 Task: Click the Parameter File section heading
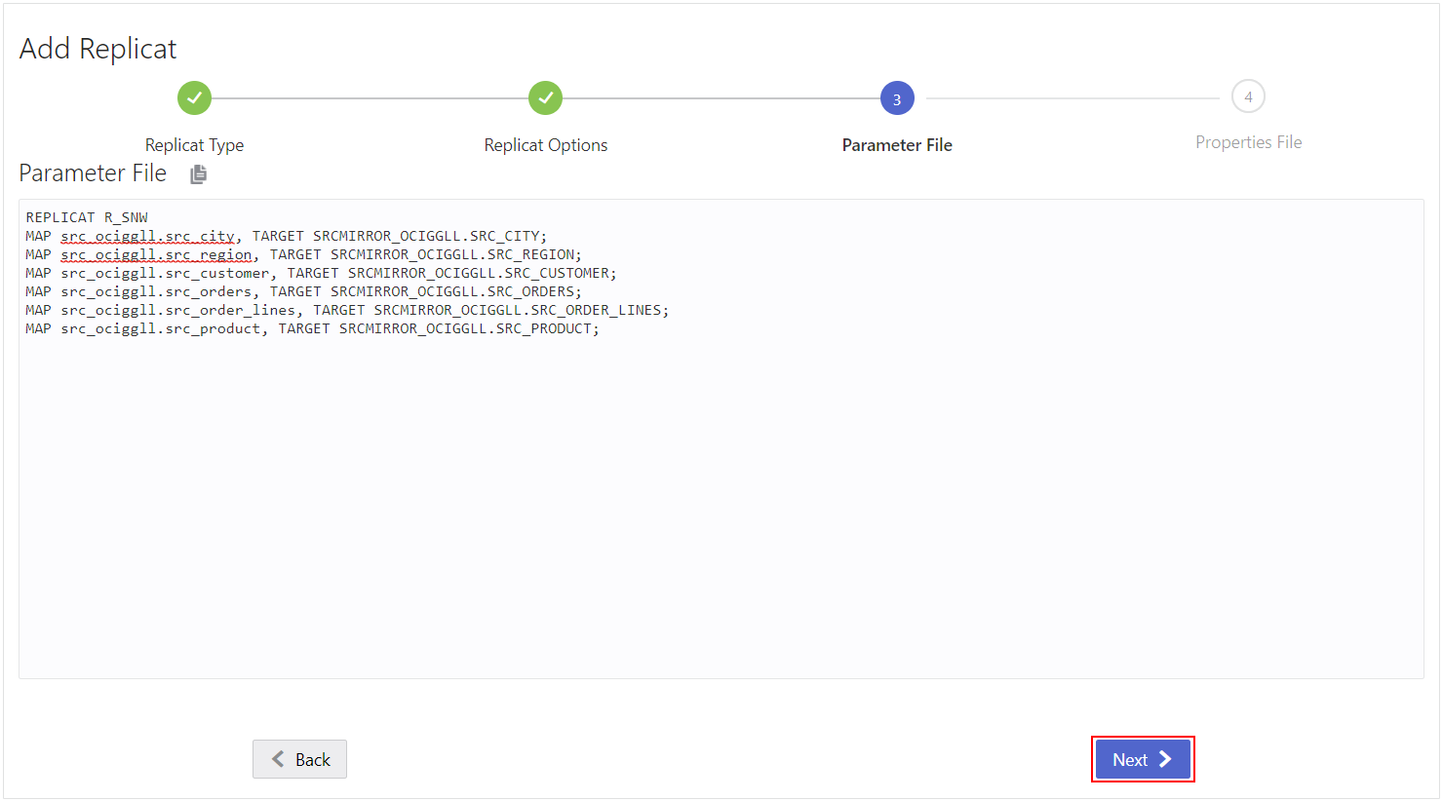[x=92, y=172]
